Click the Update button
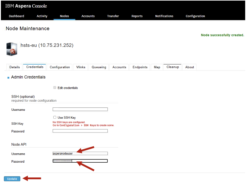This screenshot has height=185, width=247. [x=12, y=179]
